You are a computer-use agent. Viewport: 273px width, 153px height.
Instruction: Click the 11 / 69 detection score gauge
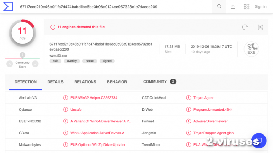[x=22, y=33]
